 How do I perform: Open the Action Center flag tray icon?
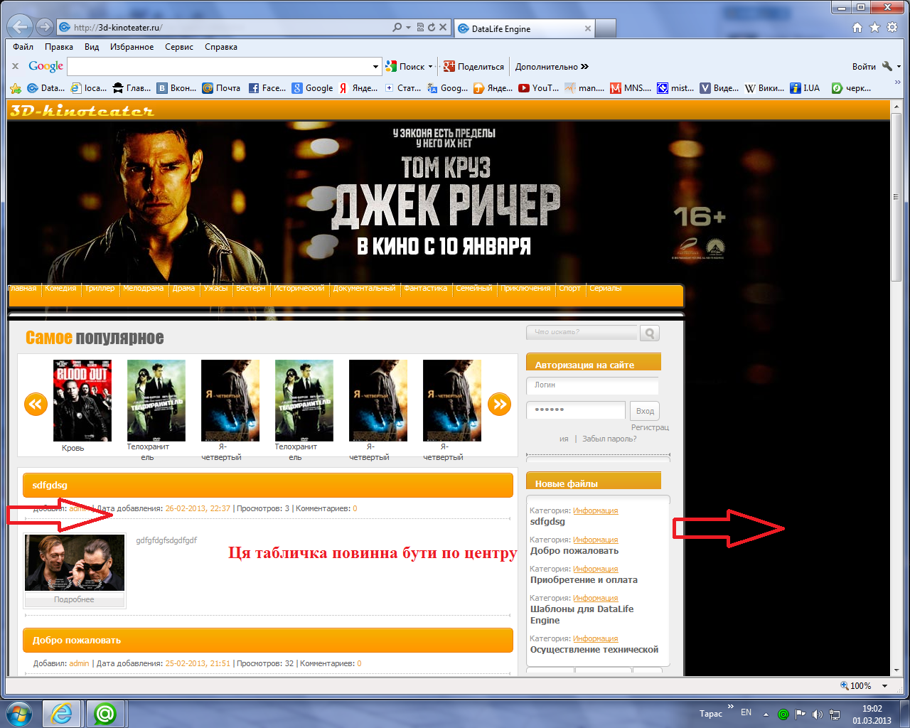tap(801, 714)
